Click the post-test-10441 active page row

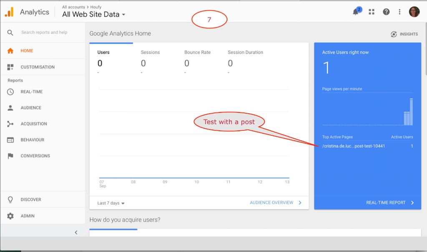coord(368,146)
